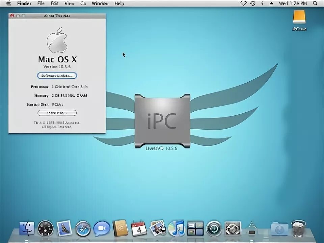Click the Bluetooth menu bar icon
Viewport: 324px width, 243px height.
(x=262, y=3)
